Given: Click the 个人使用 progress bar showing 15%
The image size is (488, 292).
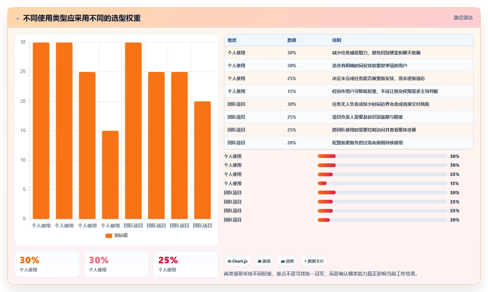Looking at the screenshot, I should (x=382, y=183).
